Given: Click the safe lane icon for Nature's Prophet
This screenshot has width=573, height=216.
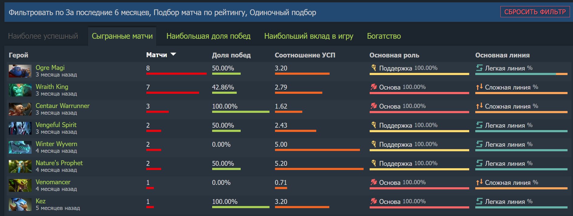Looking at the screenshot, I should click(x=479, y=163).
